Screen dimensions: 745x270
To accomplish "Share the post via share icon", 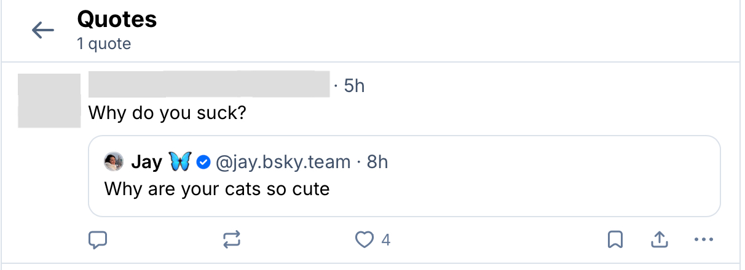I will pos(660,239).
